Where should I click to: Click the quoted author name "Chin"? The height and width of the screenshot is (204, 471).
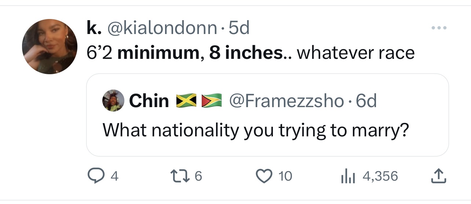[x=149, y=101]
